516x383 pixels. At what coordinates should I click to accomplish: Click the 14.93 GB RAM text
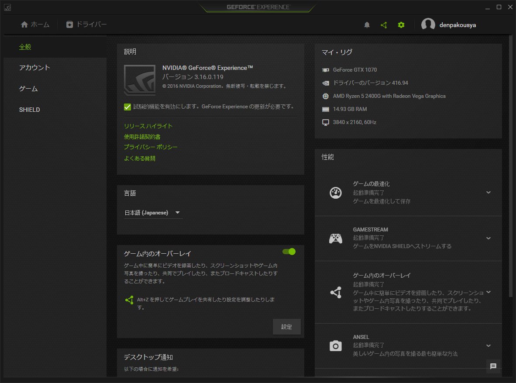[350, 109]
